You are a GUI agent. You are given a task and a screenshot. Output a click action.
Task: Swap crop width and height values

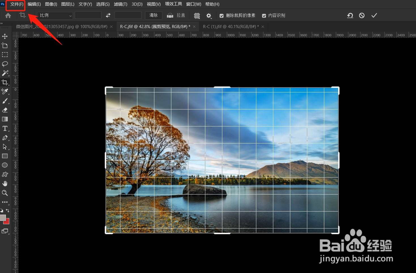tap(108, 15)
